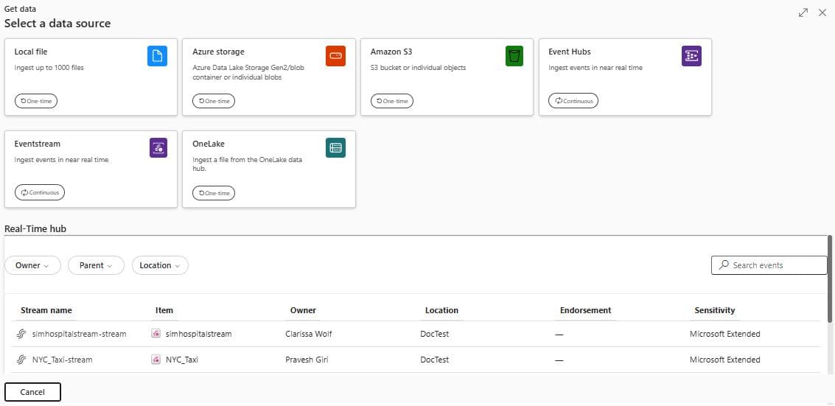Open the Owner filter dropdown

click(32, 265)
